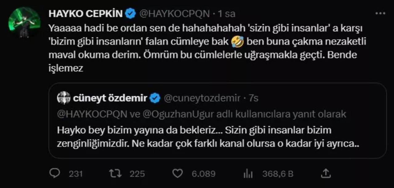Open HAYKO CEPKİN display name link
The height and width of the screenshot is (188, 394).
pyautogui.click(x=86, y=14)
